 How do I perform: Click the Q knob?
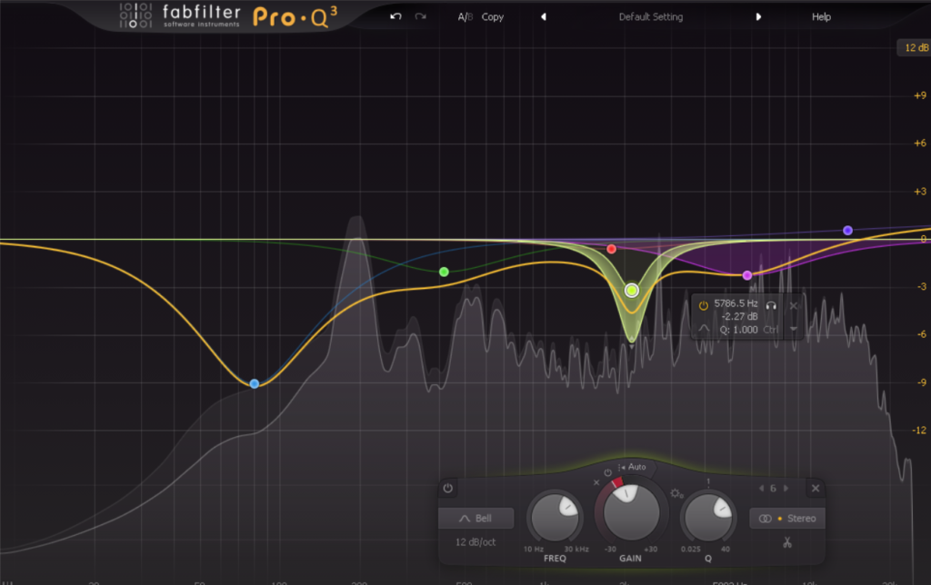[707, 516]
